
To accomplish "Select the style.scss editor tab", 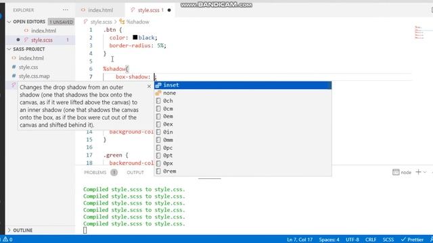I will click(x=150, y=10).
